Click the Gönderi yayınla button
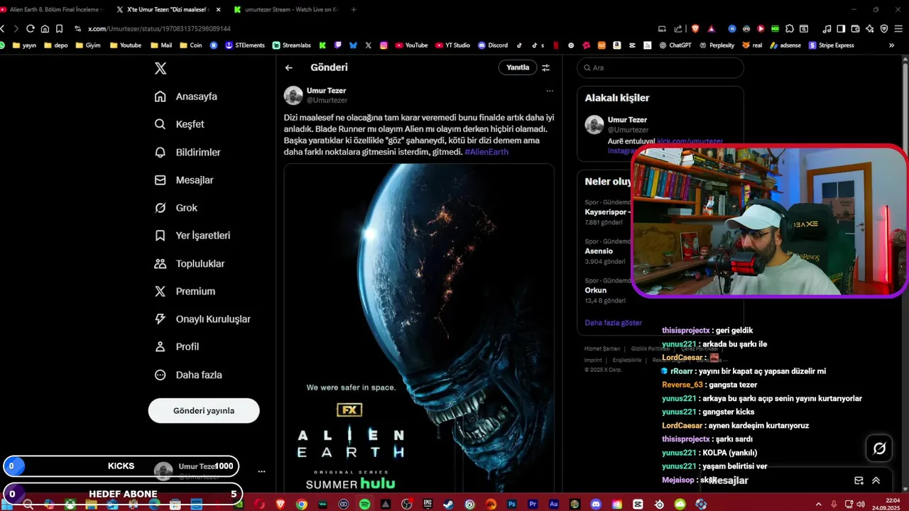 pyautogui.click(x=204, y=410)
